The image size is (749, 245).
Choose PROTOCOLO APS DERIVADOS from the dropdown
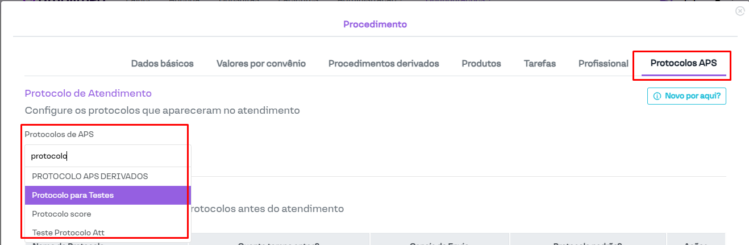90,176
